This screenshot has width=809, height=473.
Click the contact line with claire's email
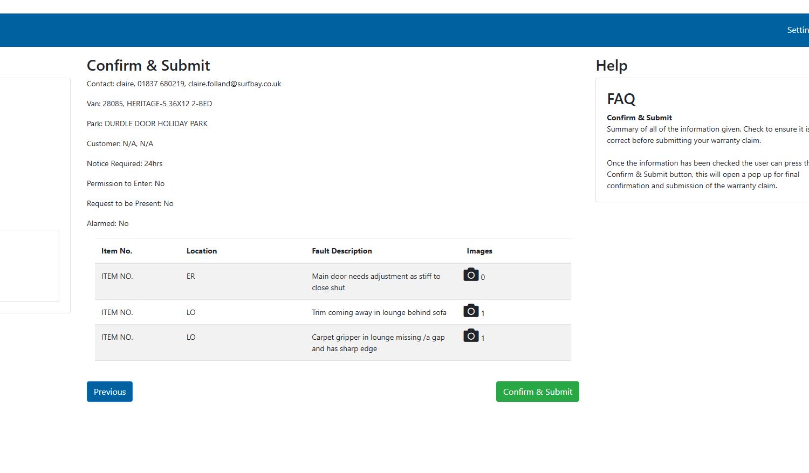[184, 84]
